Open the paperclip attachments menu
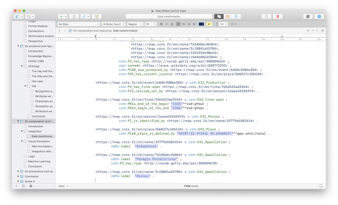This screenshot has width=338, height=205. [85, 17]
